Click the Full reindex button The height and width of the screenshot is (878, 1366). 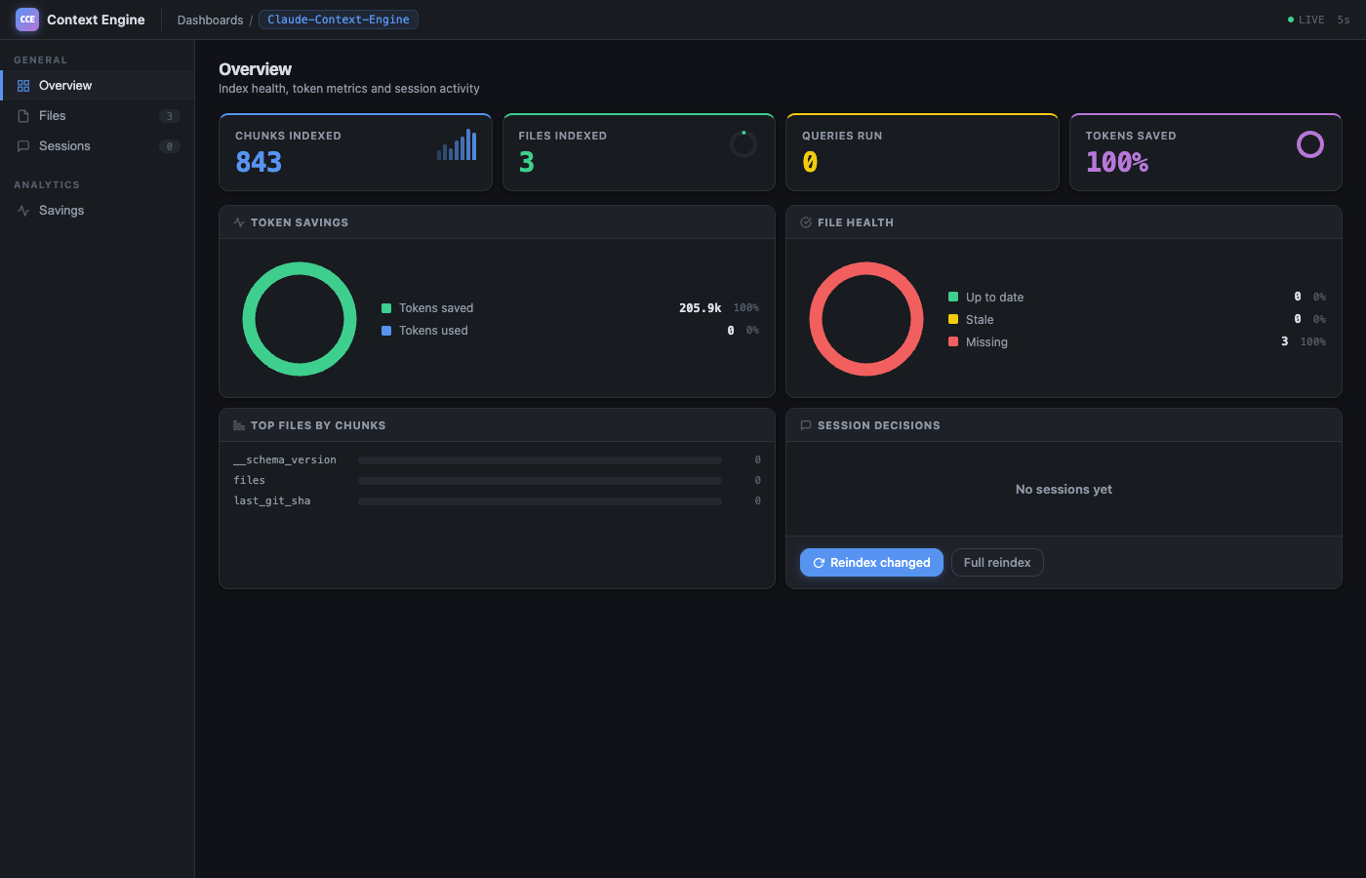pyautogui.click(x=997, y=563)
